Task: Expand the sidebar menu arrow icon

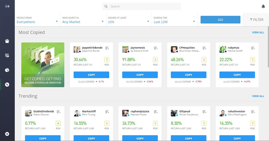Action: click(7, 6)
